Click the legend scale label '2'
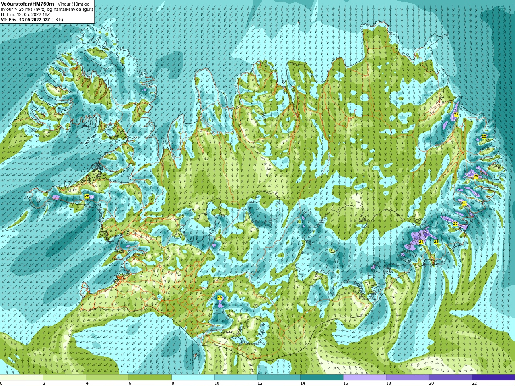The image size is (515, 386). pyautogui.click(x=44, y=383)
